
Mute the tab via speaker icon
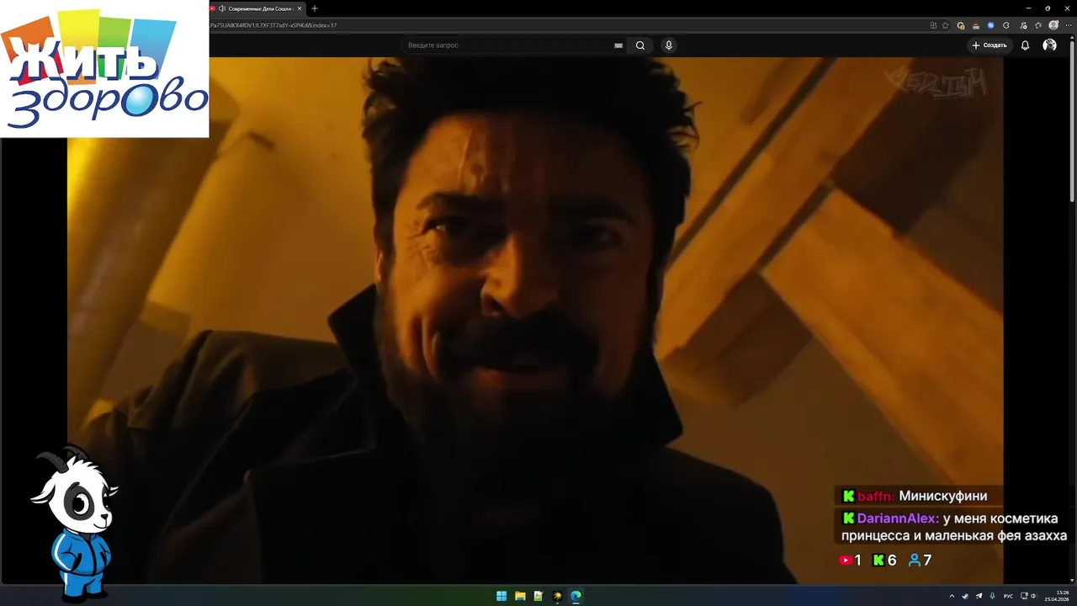pyautogui.click(x=222, y=8)
